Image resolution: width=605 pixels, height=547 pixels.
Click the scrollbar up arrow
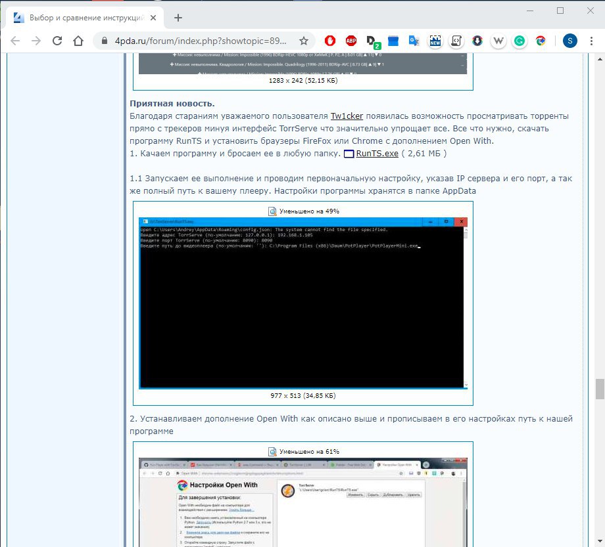[600, 59]
